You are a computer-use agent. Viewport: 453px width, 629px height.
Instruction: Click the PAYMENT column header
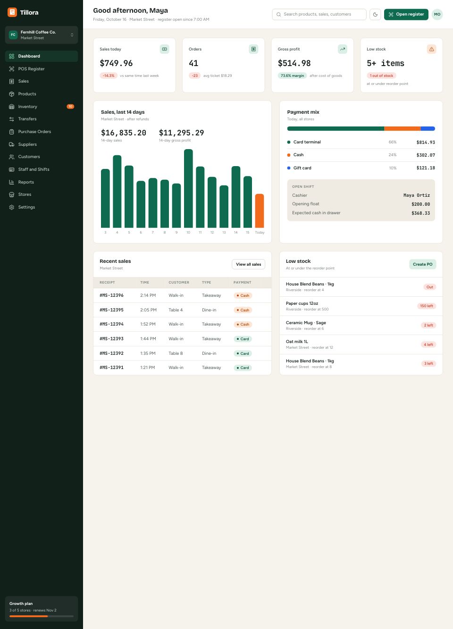click(x=243, y=283)
